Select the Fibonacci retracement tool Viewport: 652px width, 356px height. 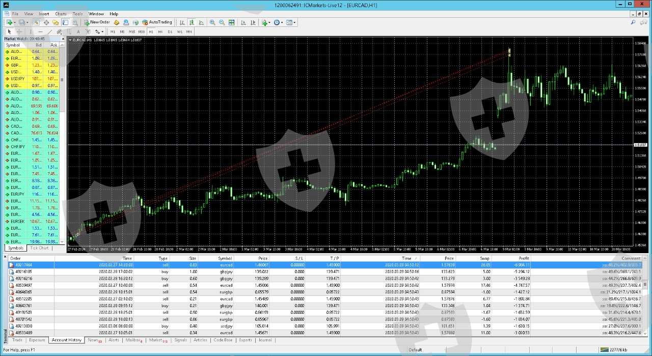pos(68,32)
